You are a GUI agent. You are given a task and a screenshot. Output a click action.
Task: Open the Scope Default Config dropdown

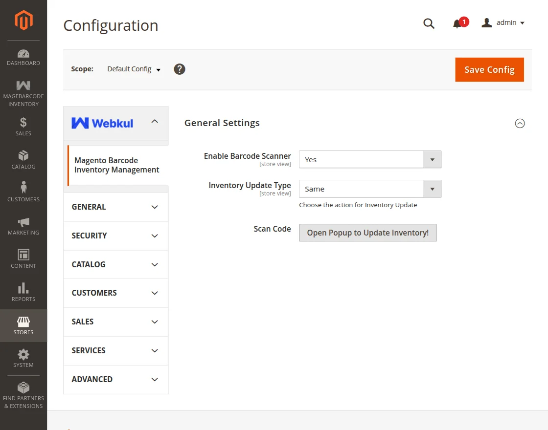tap(133, 69)
